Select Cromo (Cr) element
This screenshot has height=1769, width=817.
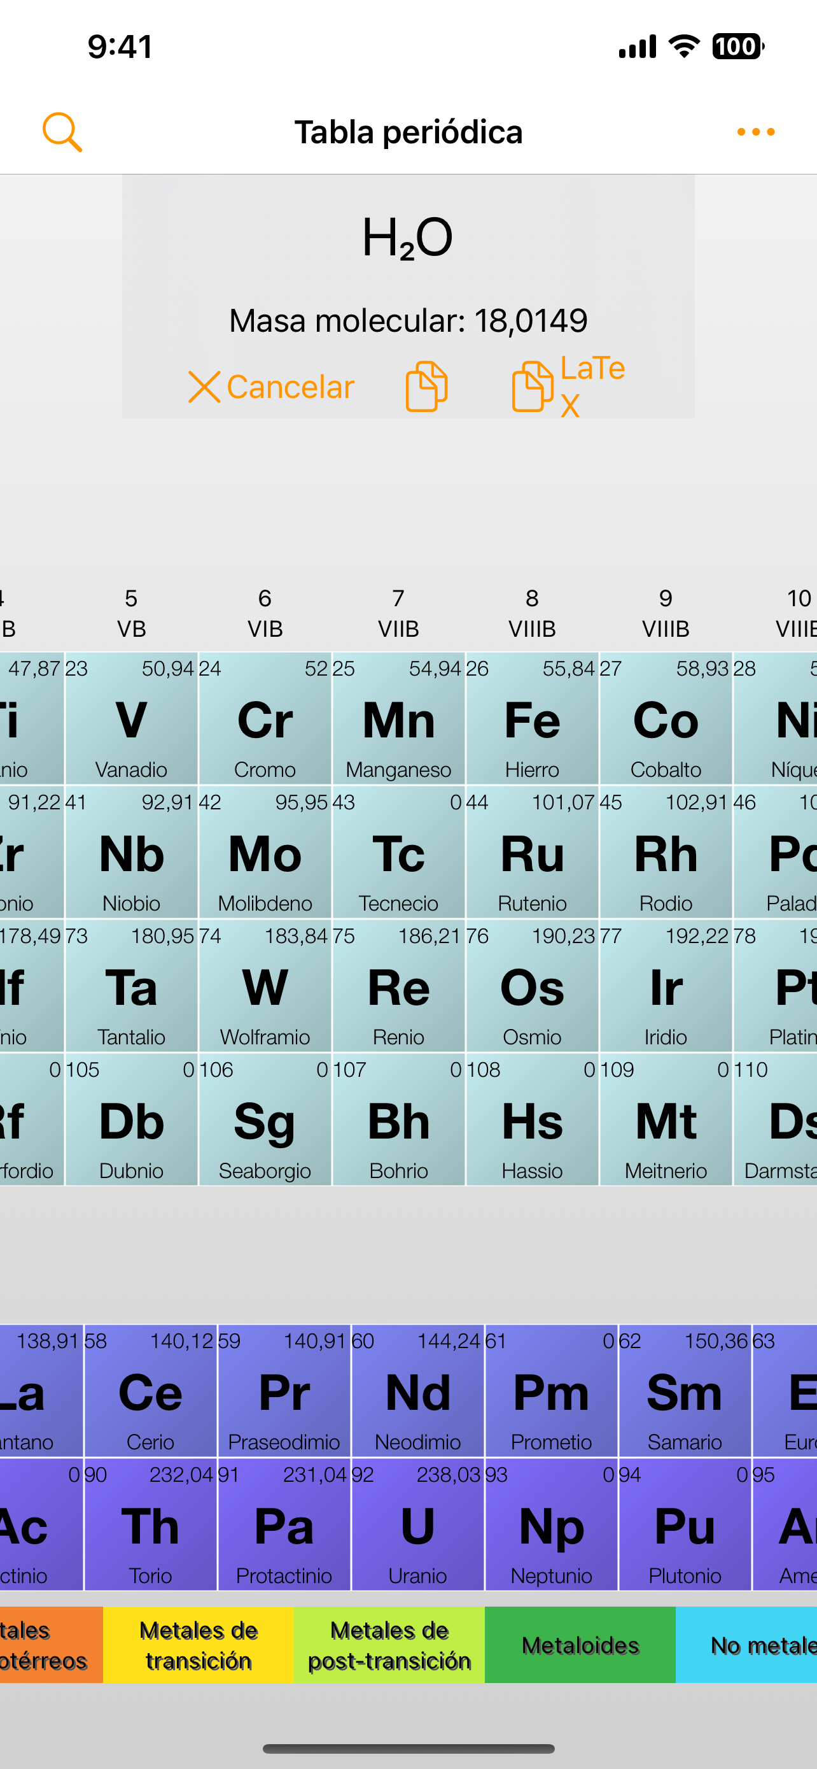tap(265, 718)
